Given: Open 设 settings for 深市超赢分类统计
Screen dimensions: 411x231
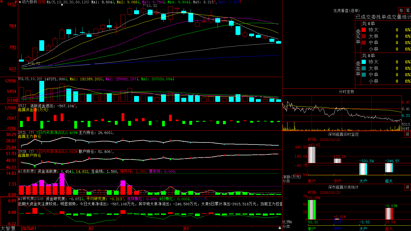Looking at the screenshot, I should click(x=408, y=187).
